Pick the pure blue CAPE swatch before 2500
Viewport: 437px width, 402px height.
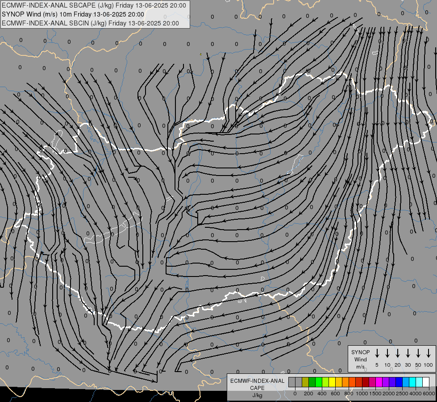(400, 382)
